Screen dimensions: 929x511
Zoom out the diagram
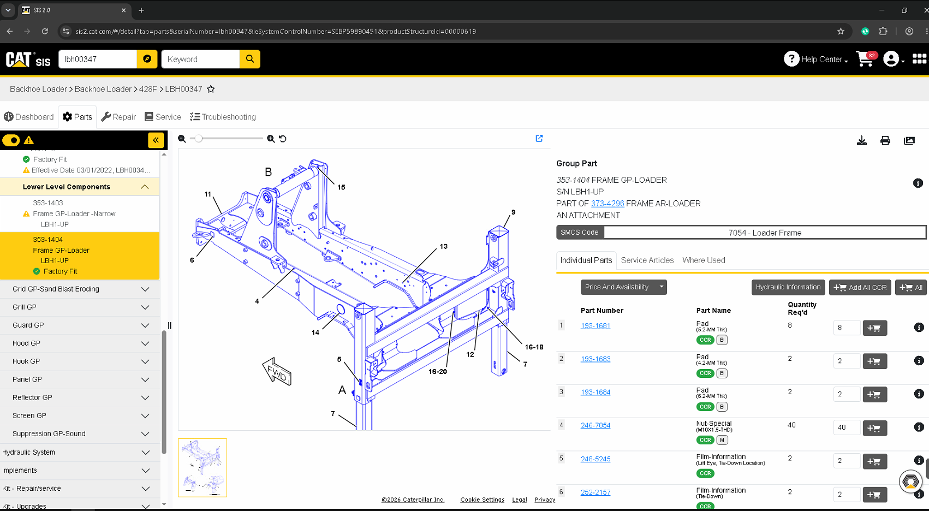pos(182,139)
